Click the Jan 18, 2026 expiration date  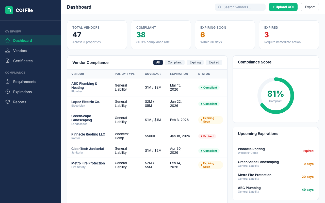coord(180,136)
